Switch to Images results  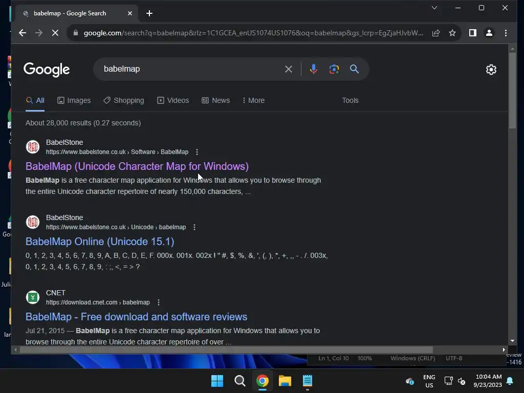(74, 101)
